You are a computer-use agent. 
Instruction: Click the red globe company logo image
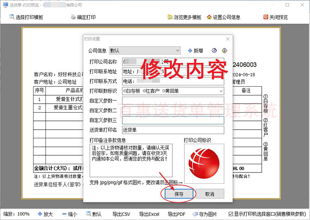coord(204,163)
